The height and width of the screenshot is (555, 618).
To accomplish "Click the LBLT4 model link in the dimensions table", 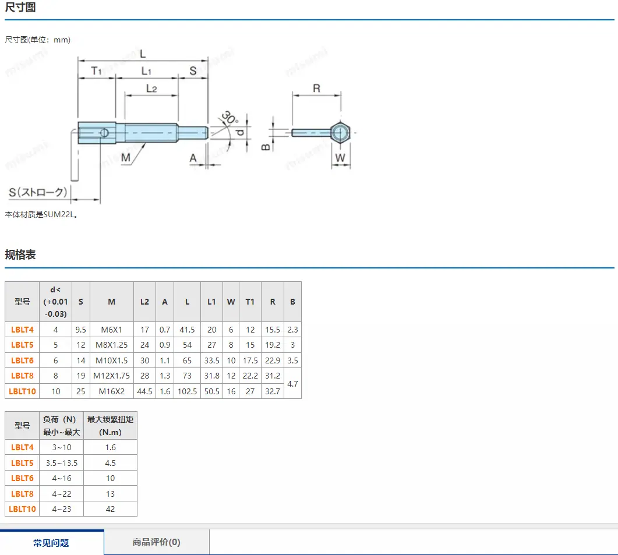I will (x=22, y=330).
